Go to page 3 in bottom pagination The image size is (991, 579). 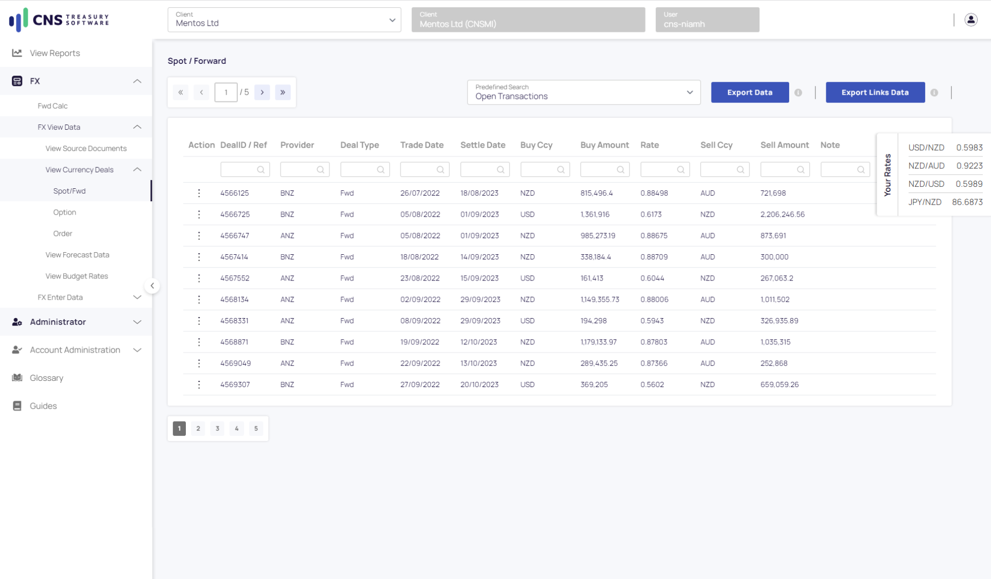(217, 428)
